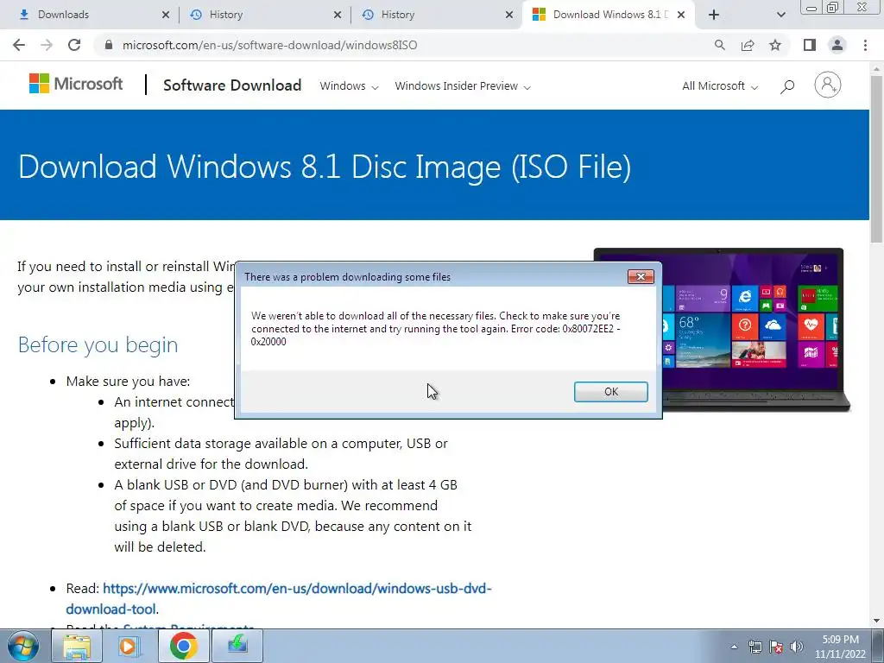The width and height of the screenshot is (884, 663).
Task: Open the tab search dropdown
Action: (780, 15)
